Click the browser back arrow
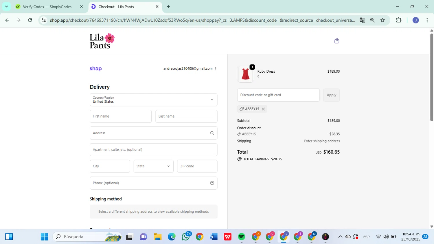 tap(7, 20)
